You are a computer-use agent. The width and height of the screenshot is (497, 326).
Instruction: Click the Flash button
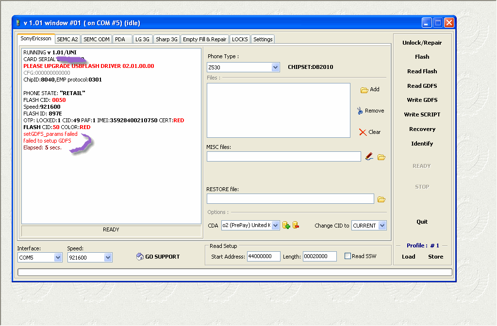click(422, 57)
